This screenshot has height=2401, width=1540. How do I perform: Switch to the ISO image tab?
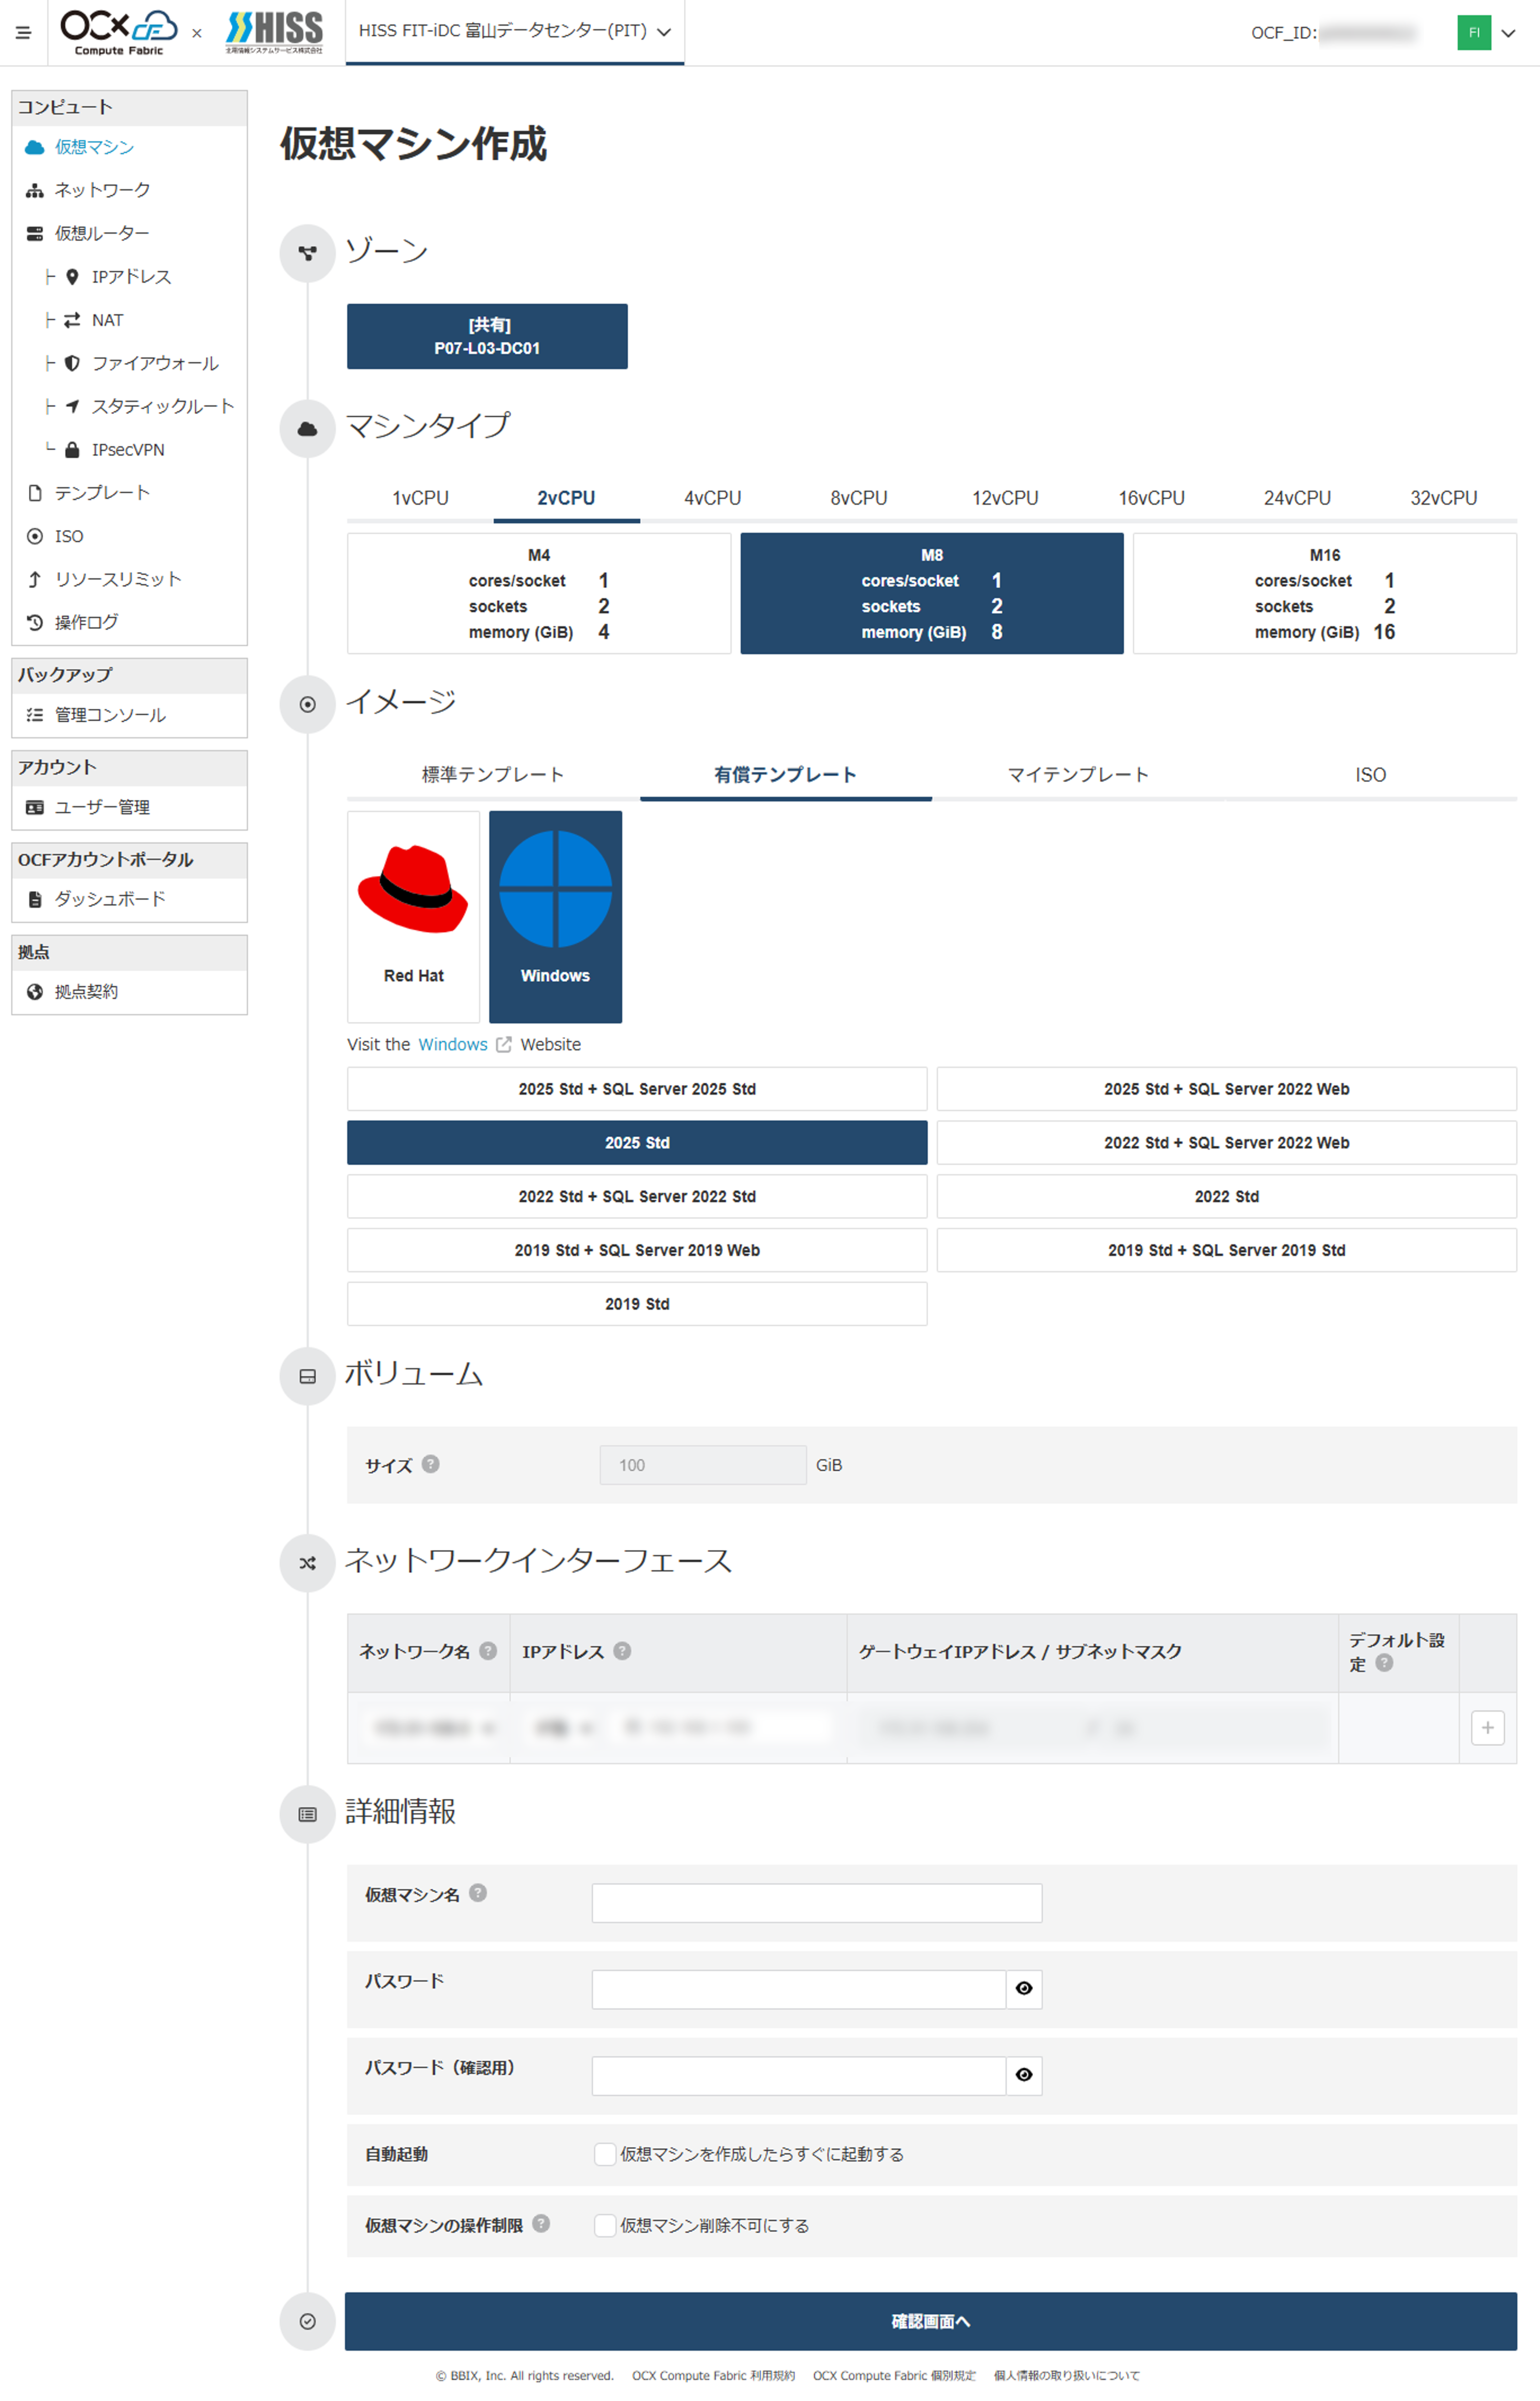point(1371,775)
